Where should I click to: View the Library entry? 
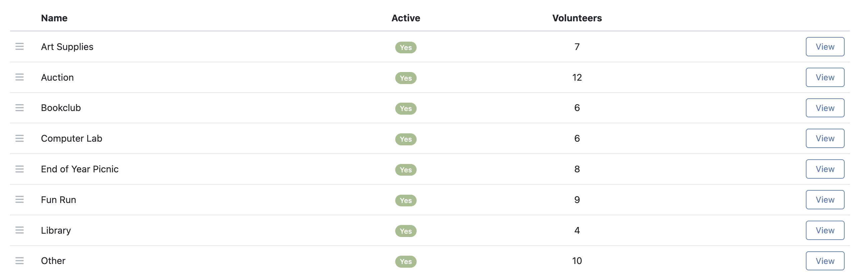(825, 230)
